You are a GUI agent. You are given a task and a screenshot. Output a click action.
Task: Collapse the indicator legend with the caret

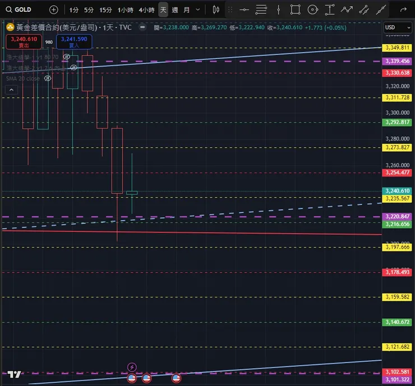pyautogui.click(x=11, y=90)
